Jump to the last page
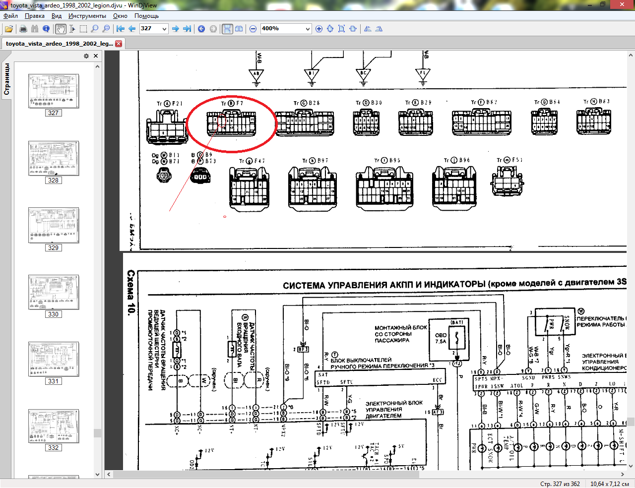Viewport: 635px width, 488px height. (187, 29)
